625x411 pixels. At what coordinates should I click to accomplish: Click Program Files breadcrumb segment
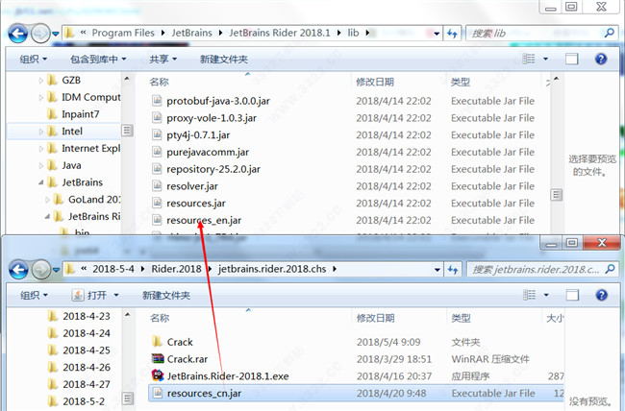[x=123, y=33]
